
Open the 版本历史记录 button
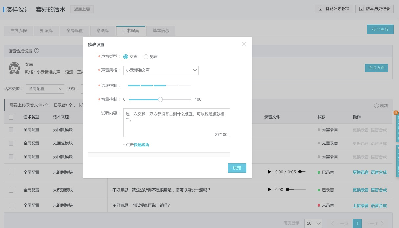tap(374, 9)
